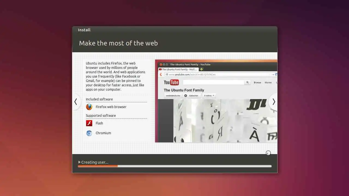Image resolution: width=349 pixels, height=196 pixels.
Task: Click the Flash icon
Action: point(89,123)
